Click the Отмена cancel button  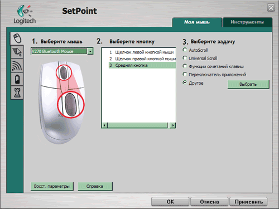pyautogui.click(x=209, y=202)
